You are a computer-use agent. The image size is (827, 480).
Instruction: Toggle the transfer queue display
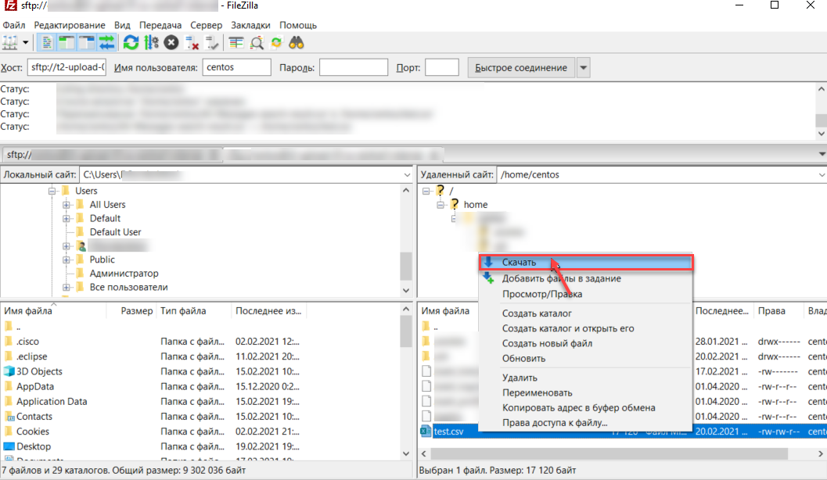[x=106, y=42]
